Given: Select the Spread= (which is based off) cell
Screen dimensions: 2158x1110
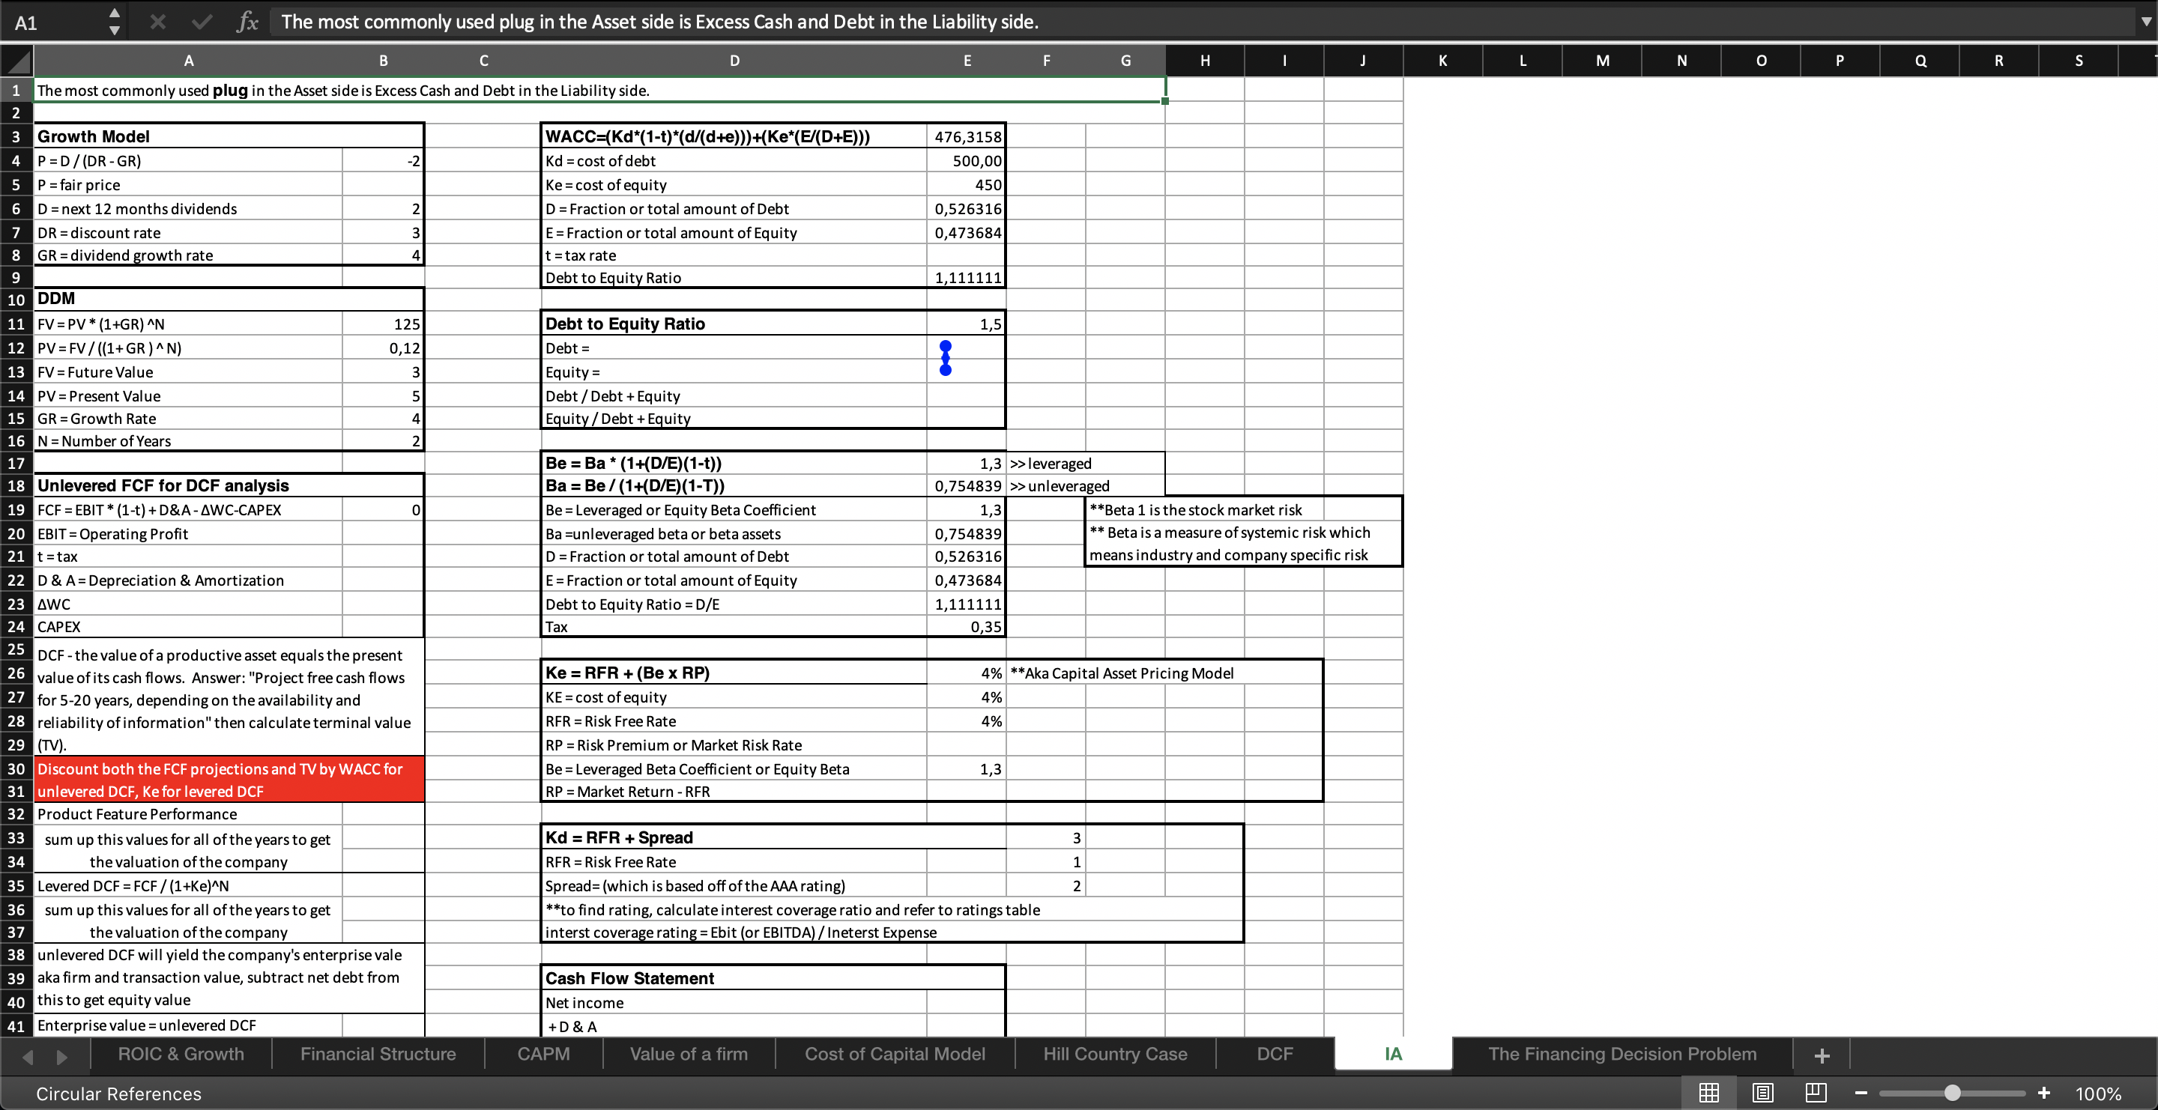Looking at the screenshot, I should coord(734,885).
